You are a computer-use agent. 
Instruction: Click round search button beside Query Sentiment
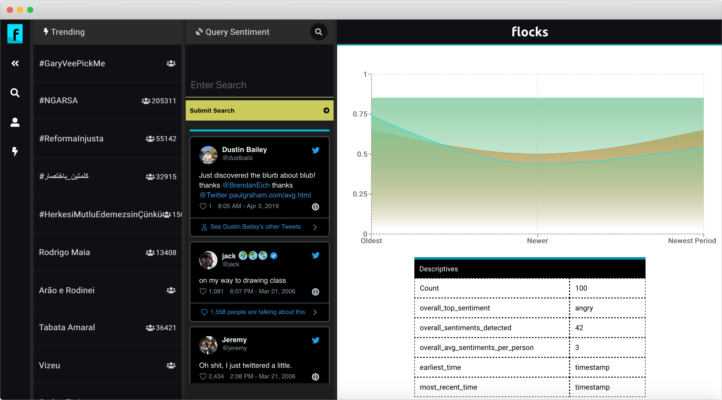click(x=318, y=32)
